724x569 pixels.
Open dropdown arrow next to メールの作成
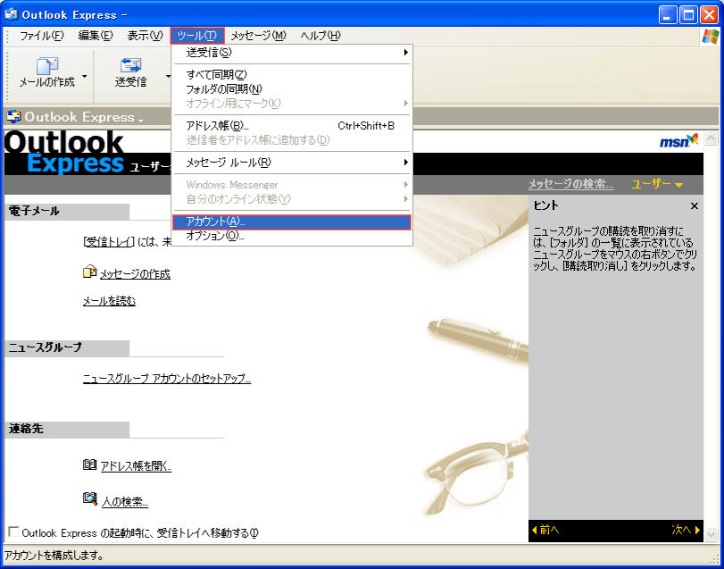[x=85, y=77]
